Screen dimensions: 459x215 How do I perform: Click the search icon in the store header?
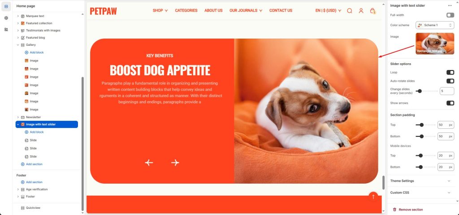(350, 11)
